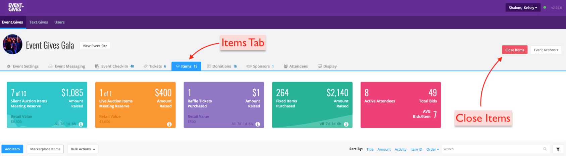566x156 pixels.
Task: Select '1d' range on Silent Auction card
Action: tap(68, 124)
